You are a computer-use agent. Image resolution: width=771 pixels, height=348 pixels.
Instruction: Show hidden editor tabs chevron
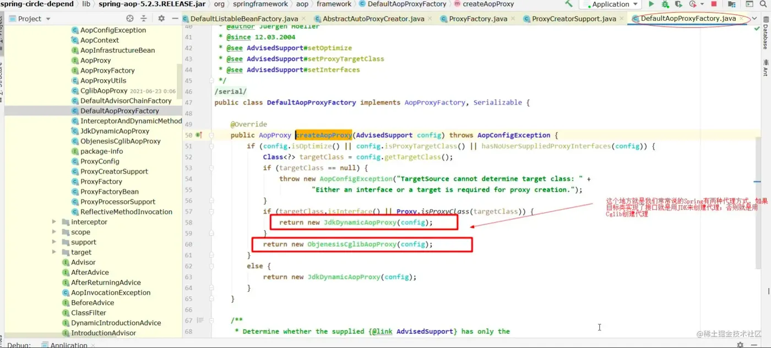pos(754,19)
